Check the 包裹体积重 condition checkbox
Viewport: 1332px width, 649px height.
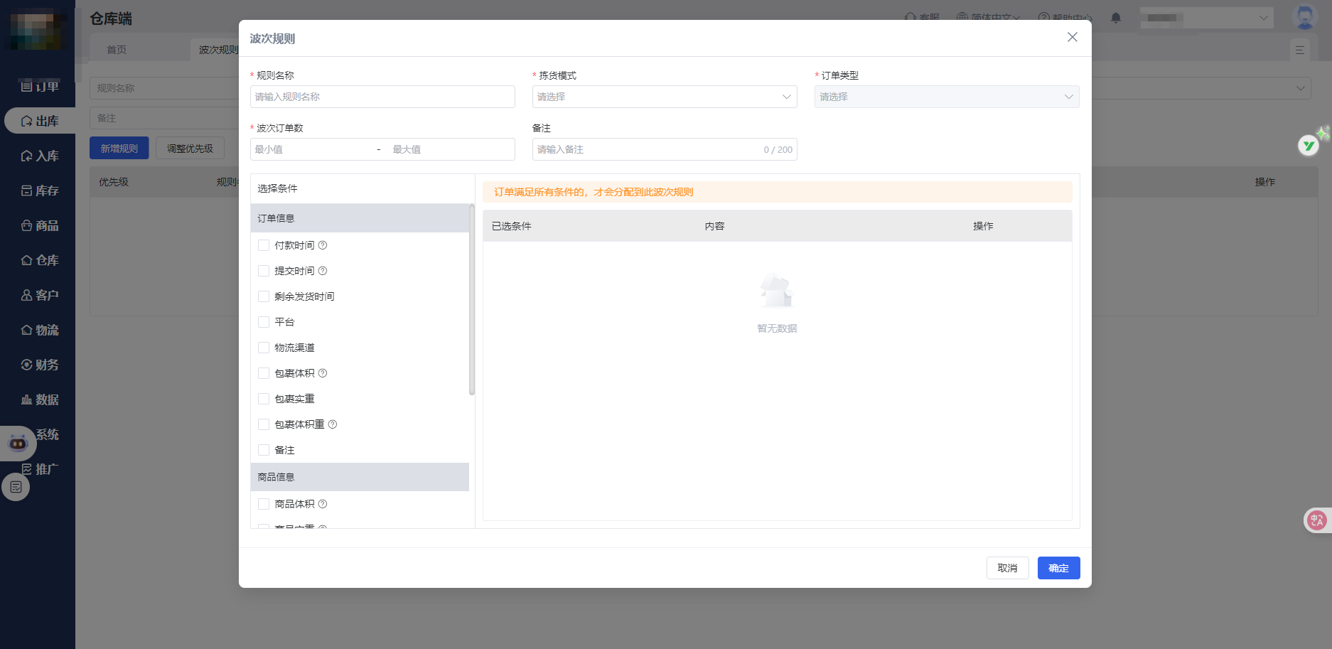click(x=264, y=424)
